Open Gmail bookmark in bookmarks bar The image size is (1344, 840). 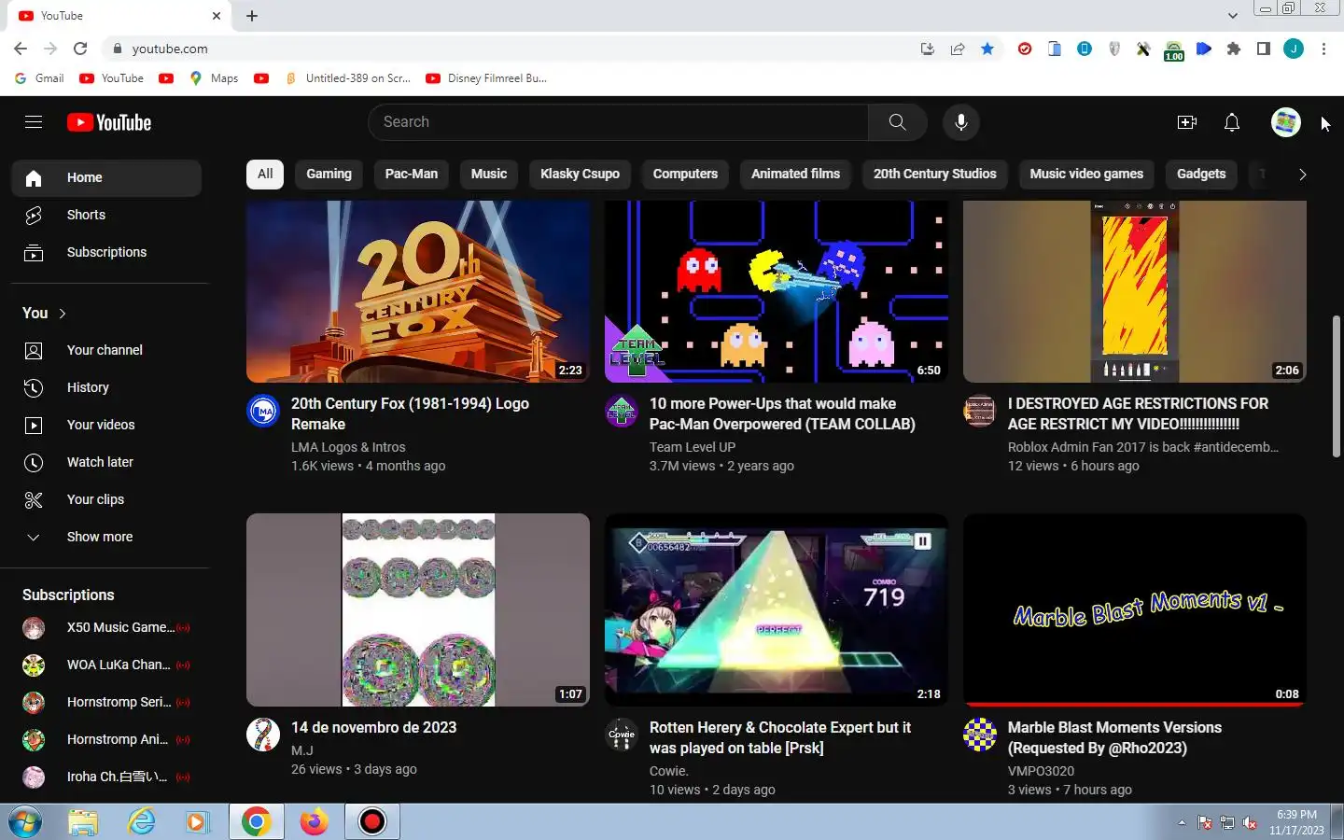pyautogui.click(x=39, y=78)
